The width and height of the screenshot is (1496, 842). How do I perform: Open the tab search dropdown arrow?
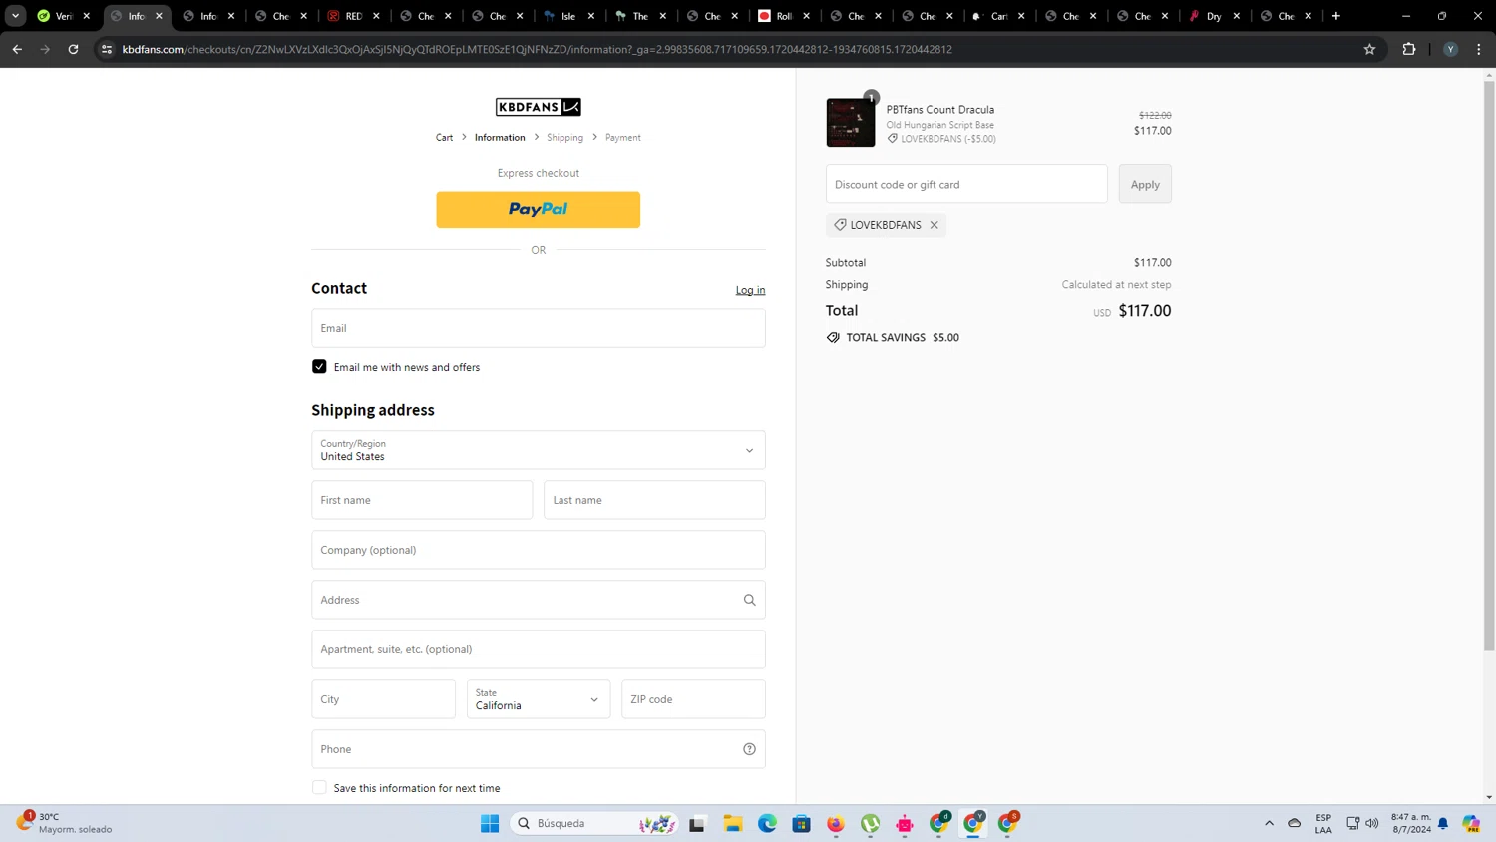[16, 16]
